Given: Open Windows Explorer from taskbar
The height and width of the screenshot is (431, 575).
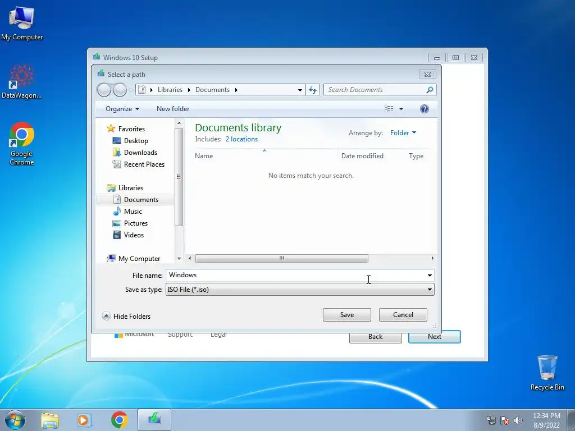Looking at the screenshot, I should coord(50,420).
